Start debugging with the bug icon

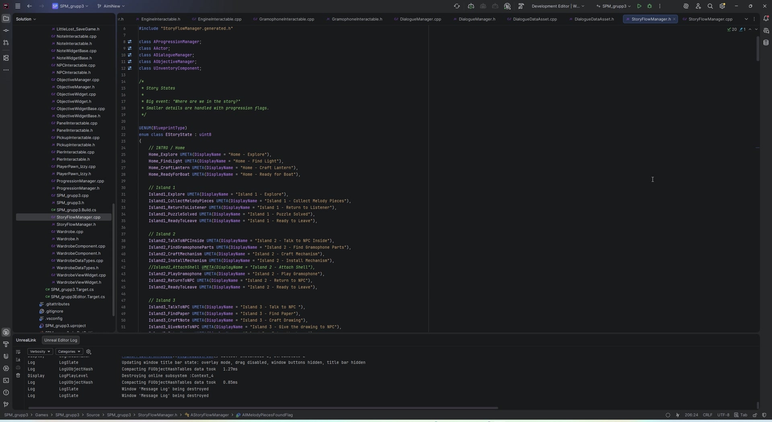[649, 6]
